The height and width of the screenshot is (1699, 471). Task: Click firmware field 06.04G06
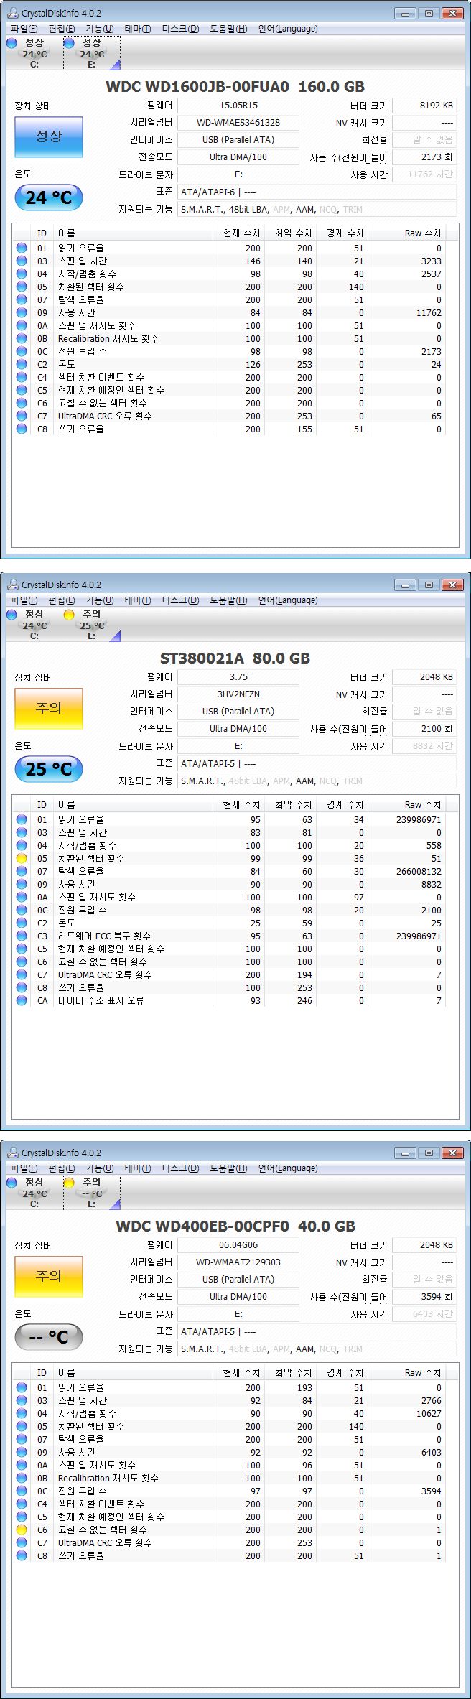tap(238, 1245)
